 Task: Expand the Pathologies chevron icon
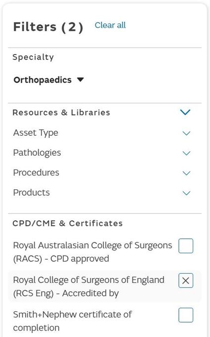point(186,153)
